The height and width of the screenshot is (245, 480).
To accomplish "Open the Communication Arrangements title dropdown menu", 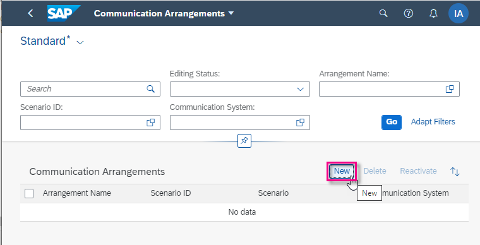I will (231, 13).
